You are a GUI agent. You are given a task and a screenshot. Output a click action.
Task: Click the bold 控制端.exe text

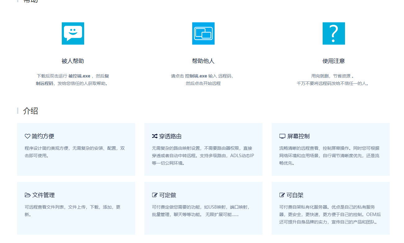click(x=196, y=76)
